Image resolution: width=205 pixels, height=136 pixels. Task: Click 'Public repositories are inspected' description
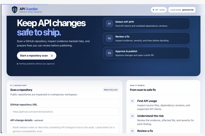point(44,94)
